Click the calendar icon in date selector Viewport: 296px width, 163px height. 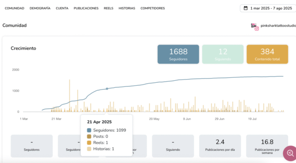[245, 8]
